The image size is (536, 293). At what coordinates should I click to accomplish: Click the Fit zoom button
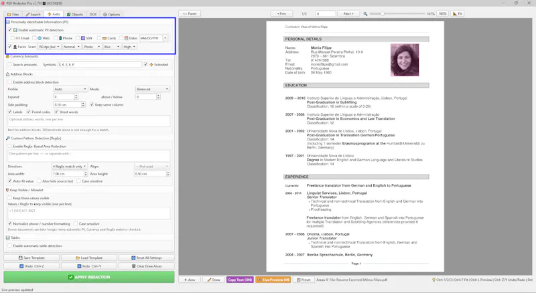coord(458,13)
